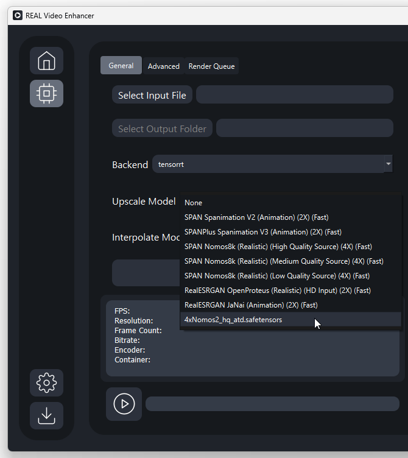
Task: Select SPAN Nomos8k Low Quality Source
Action: 291,276
